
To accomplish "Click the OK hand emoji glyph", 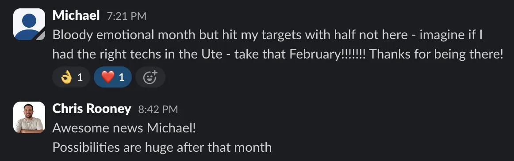I will 66,77.
